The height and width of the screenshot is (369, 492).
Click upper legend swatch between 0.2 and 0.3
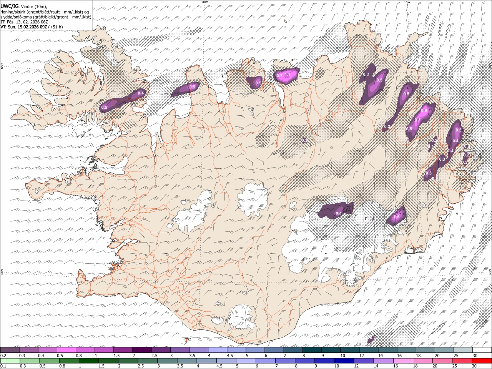click(10, 350)
